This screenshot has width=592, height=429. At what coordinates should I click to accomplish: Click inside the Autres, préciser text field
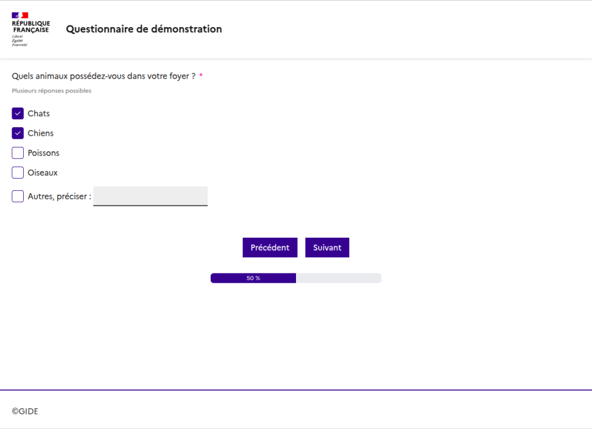(x=150, y=196)
